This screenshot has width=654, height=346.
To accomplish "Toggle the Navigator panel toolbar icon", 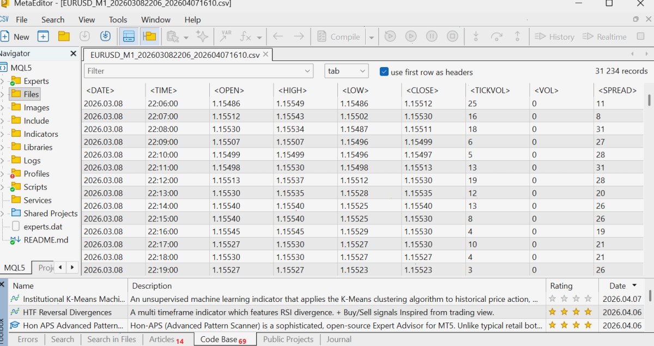I will pos(149,37).
